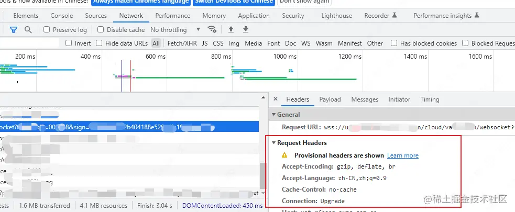Viewport: 515px width, 212px height.
Task: Switch to the Memory panel
Action: coord(214,15)
